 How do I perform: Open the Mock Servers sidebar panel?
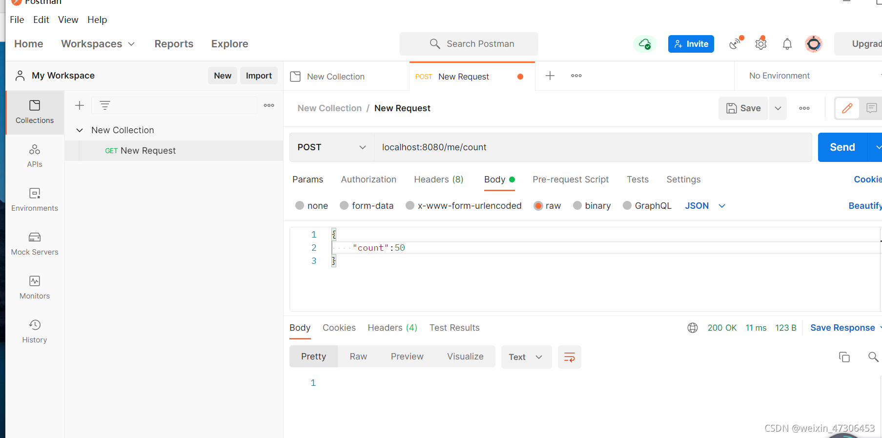35,244
